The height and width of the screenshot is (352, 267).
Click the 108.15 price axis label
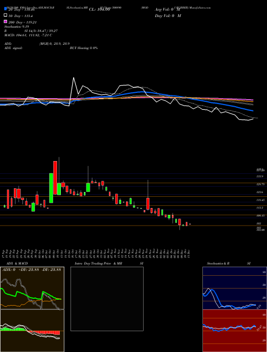(x=261, y=215)
